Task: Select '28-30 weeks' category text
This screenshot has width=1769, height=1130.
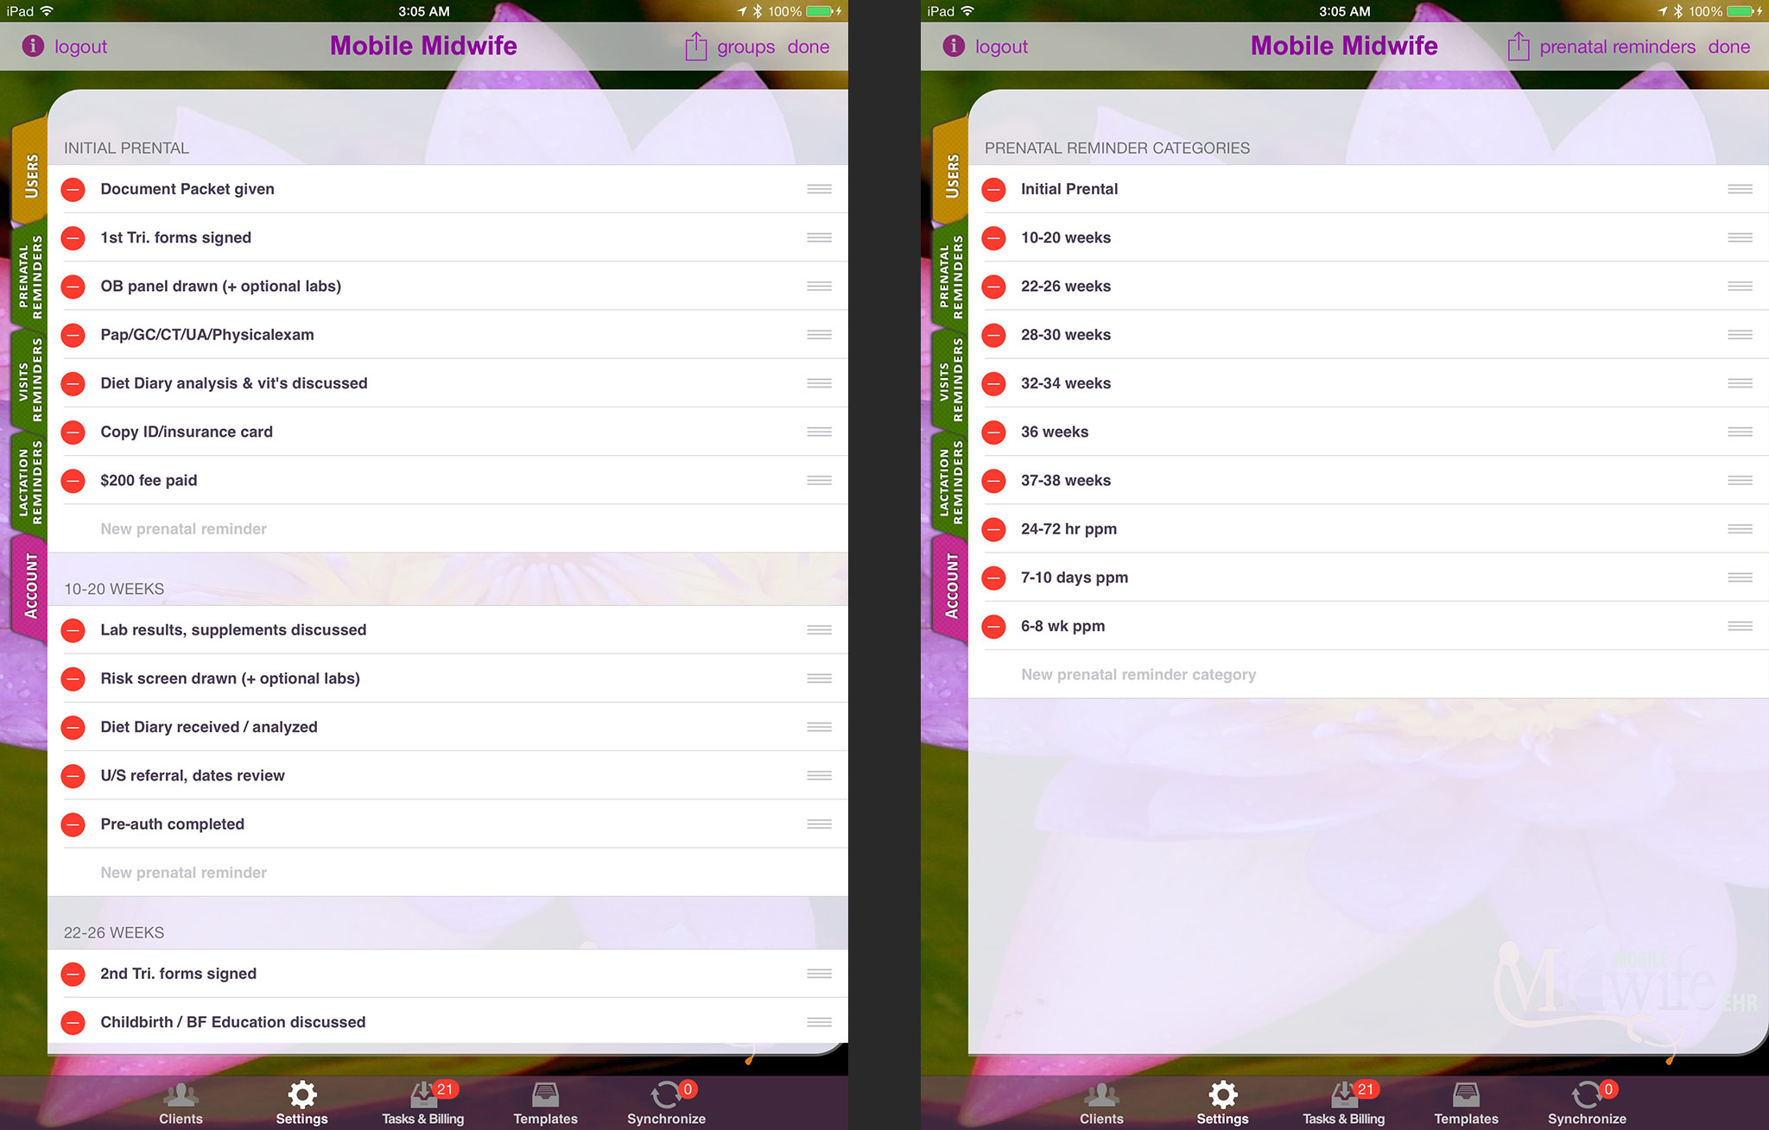Action: pyautogui.click(x=1066, y=335)
